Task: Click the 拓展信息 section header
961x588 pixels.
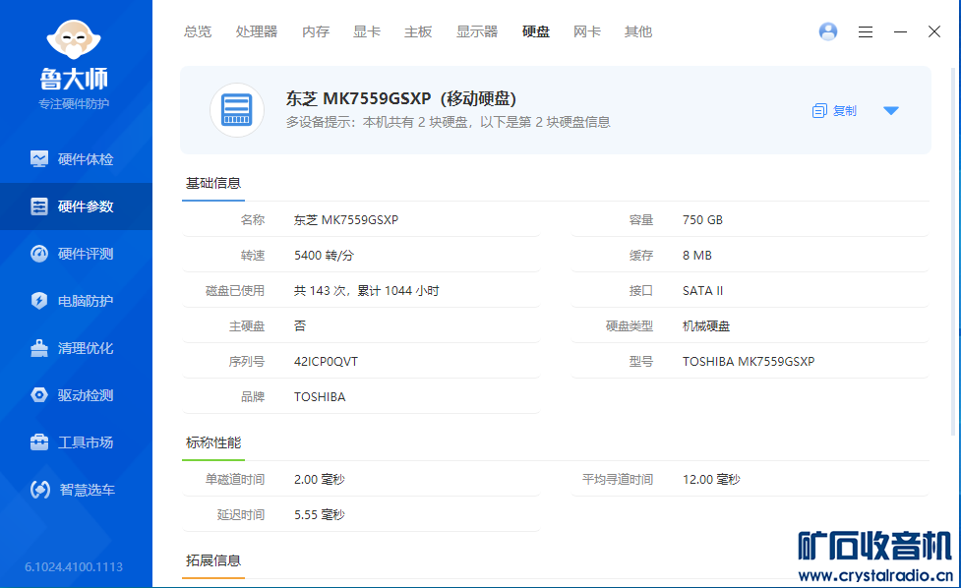Action: pos(213,560)
